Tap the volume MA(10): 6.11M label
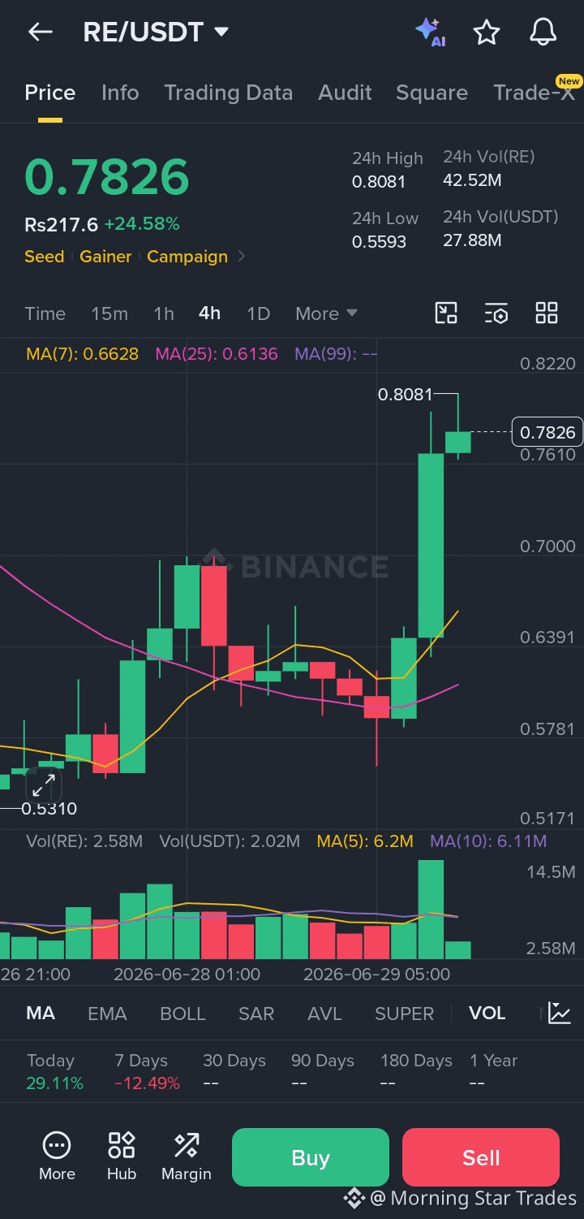The height and width of the screenshot is (1219, 584). point(488,841)
